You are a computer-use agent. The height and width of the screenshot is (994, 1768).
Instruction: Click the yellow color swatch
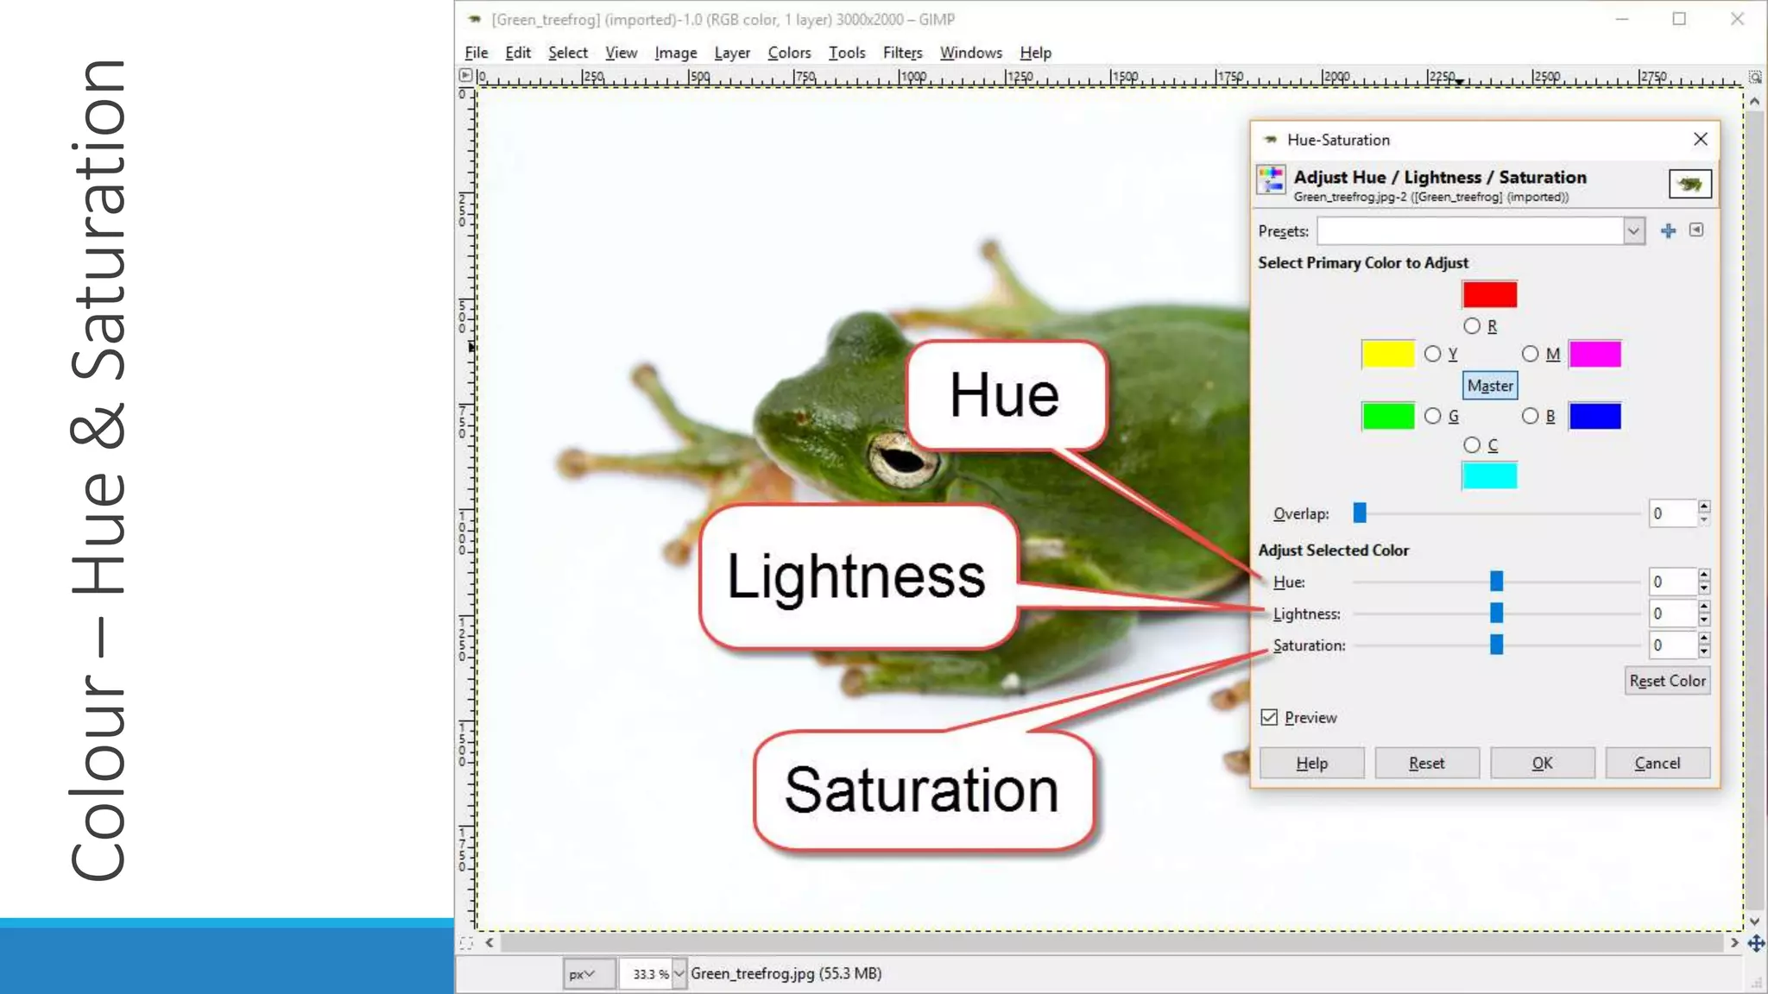pos(1387,354)
